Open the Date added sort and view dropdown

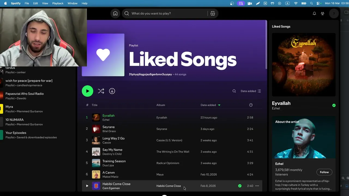point(251,91)
